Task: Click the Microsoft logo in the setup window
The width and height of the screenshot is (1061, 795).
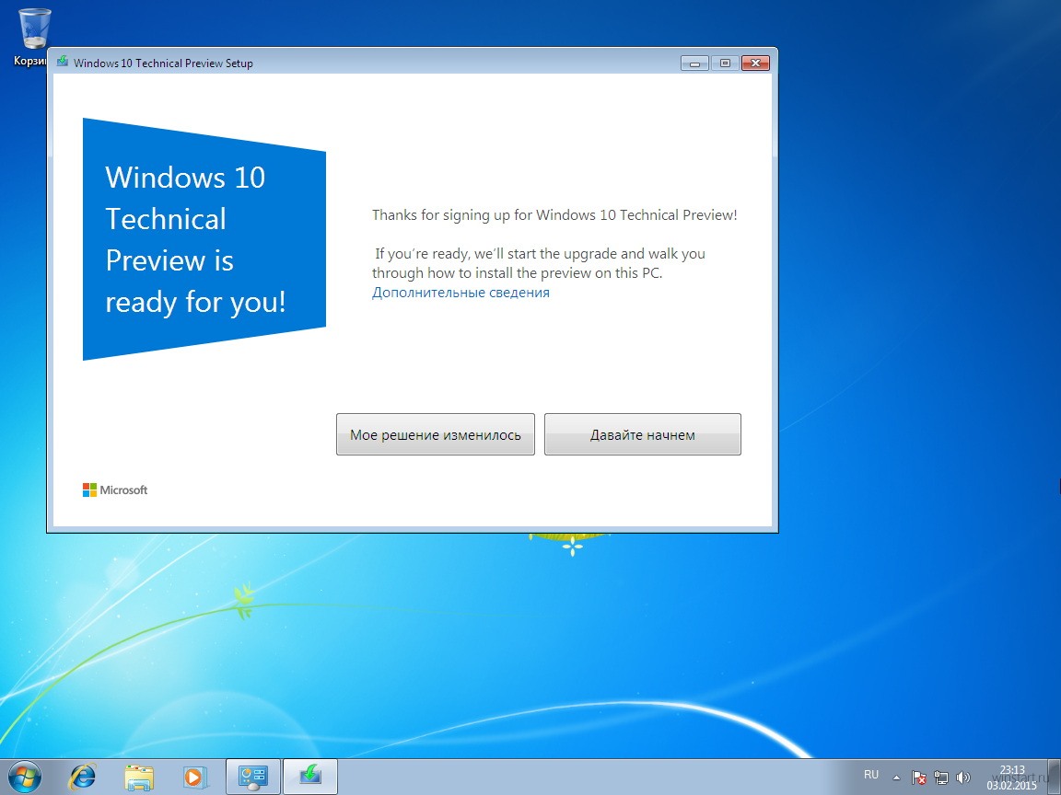Action: (114, 490)
